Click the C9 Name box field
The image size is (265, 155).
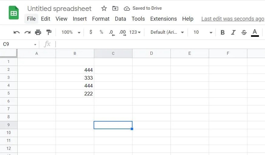click(x=17, y=44)
